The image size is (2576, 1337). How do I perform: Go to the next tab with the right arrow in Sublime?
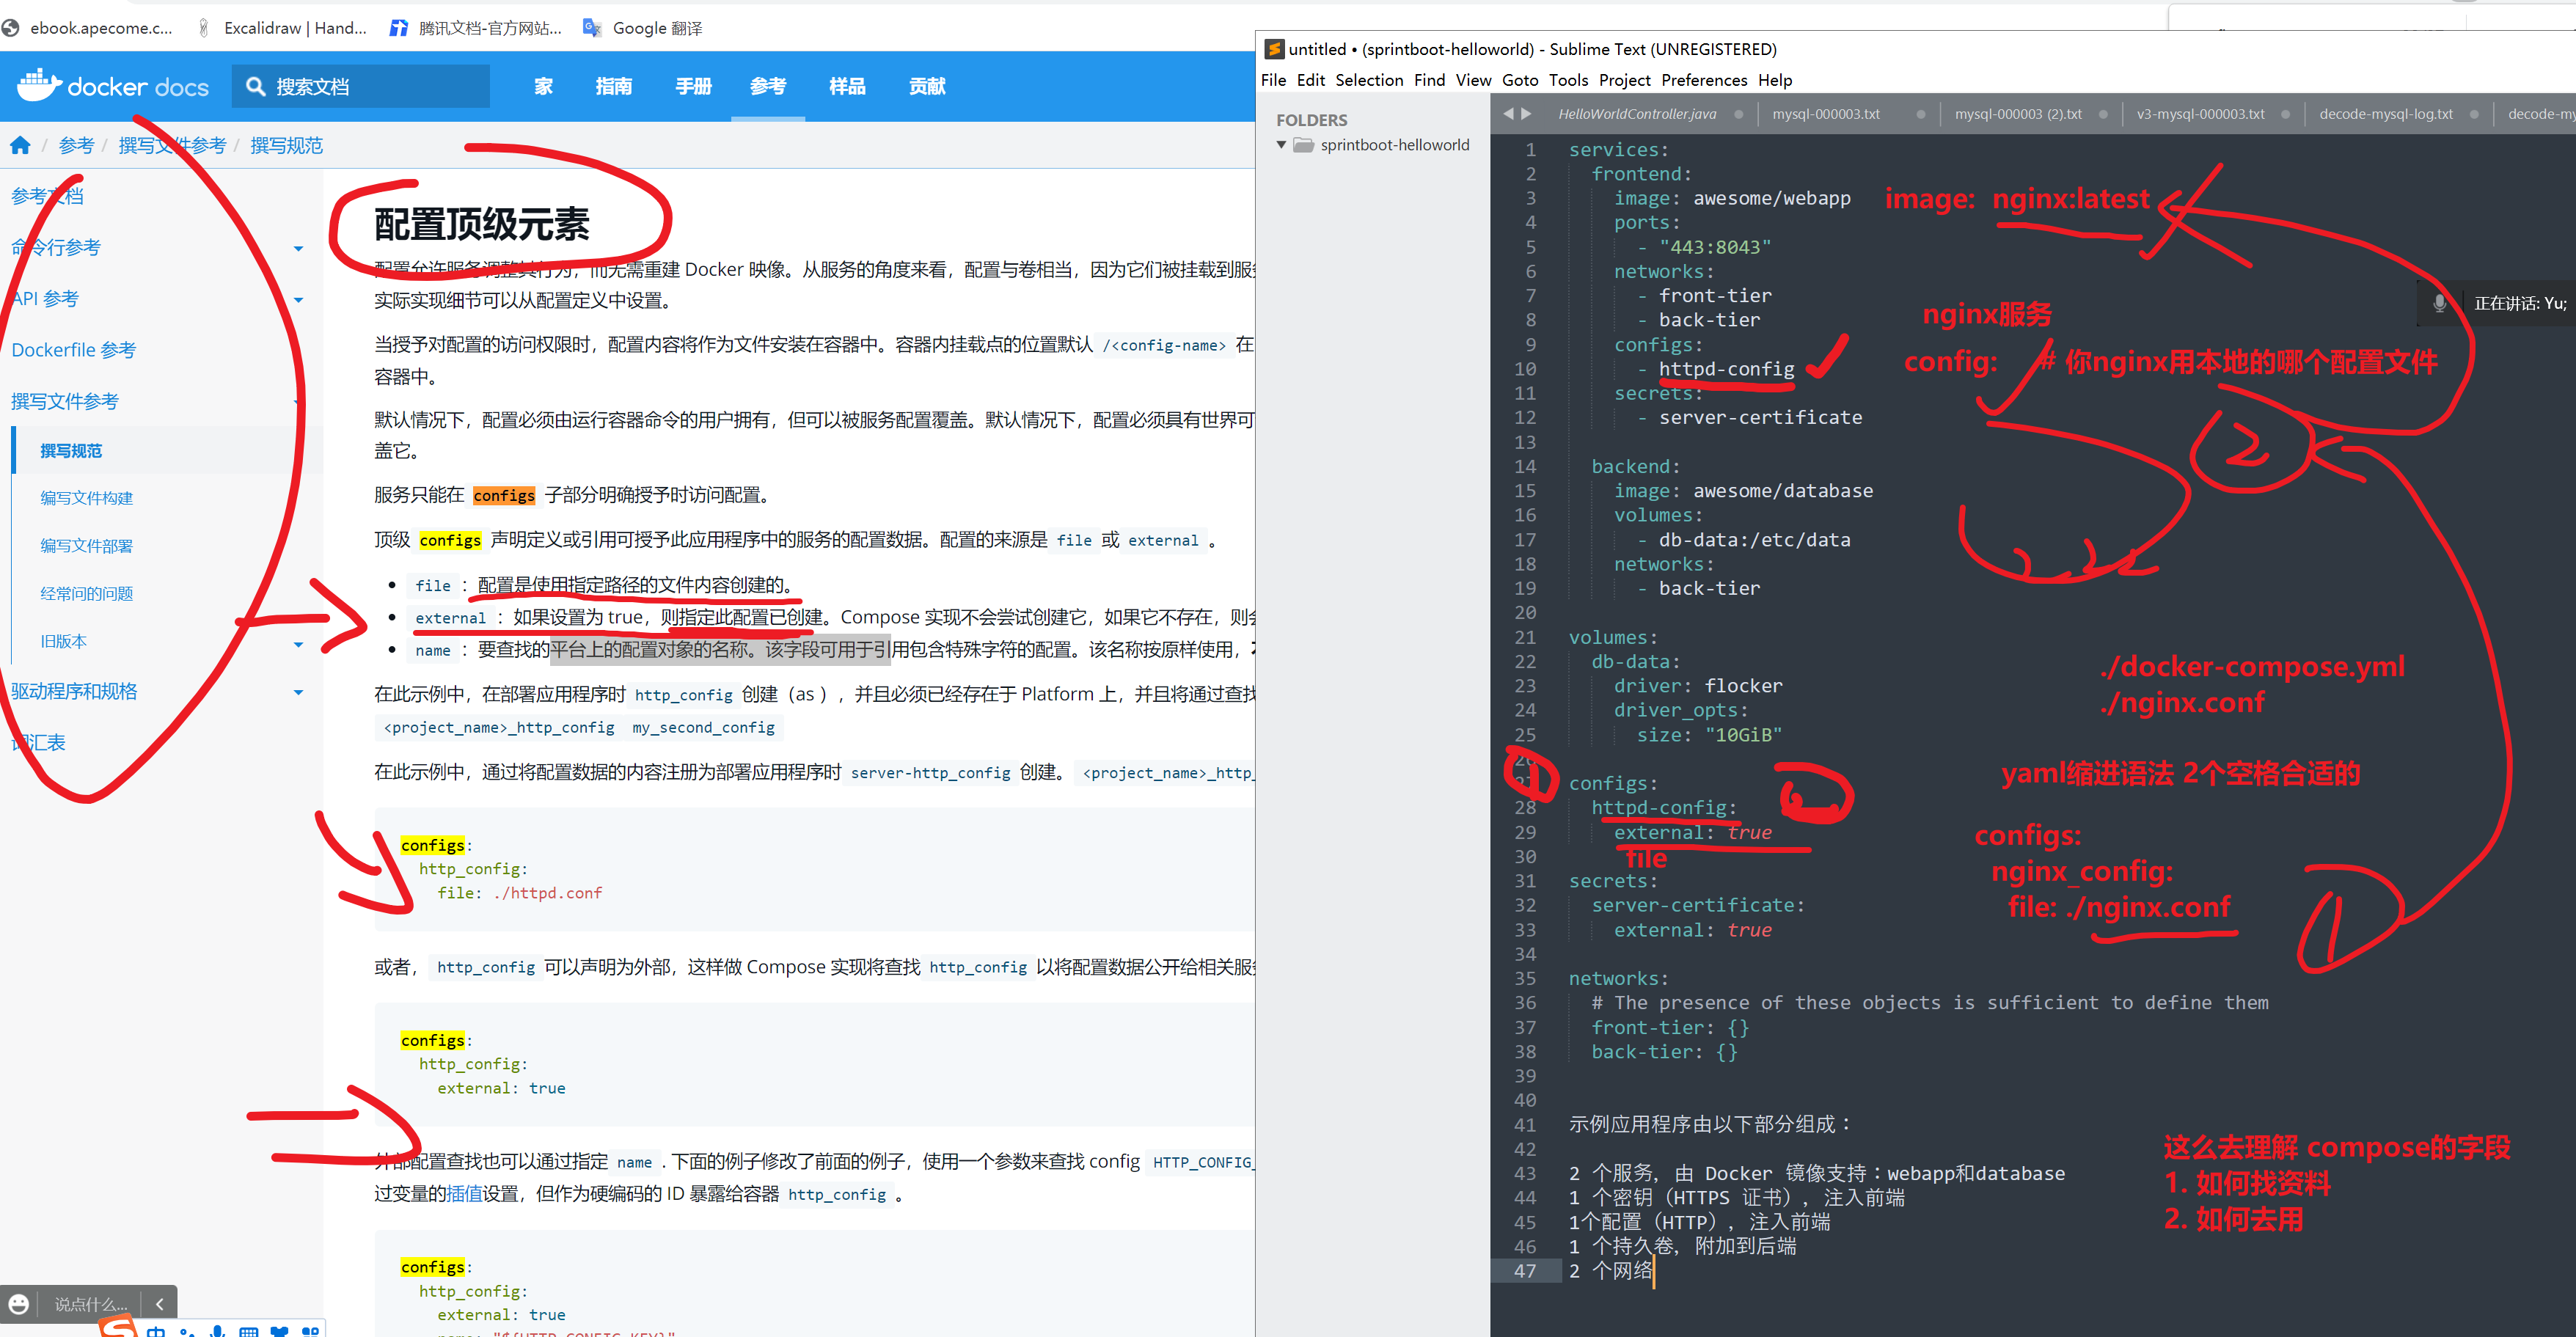[x=1527, y=114]
